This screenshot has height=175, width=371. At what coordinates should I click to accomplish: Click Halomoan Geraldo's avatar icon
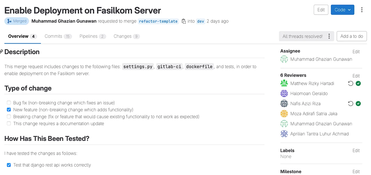[284, 94]
